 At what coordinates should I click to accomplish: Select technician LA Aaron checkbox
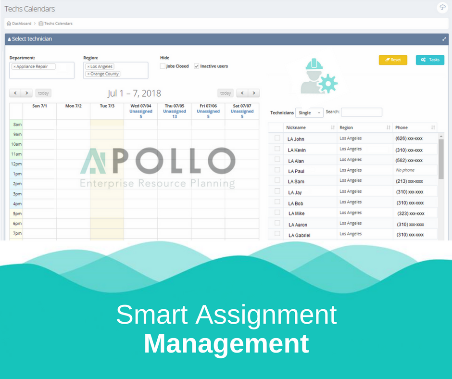point(277,223)
